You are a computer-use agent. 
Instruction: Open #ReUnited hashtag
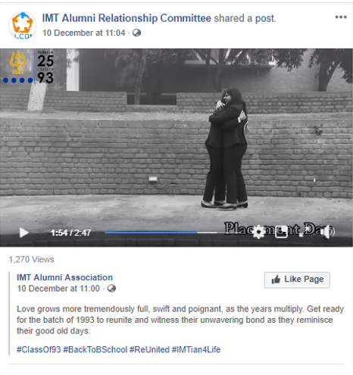coord(149,349)
